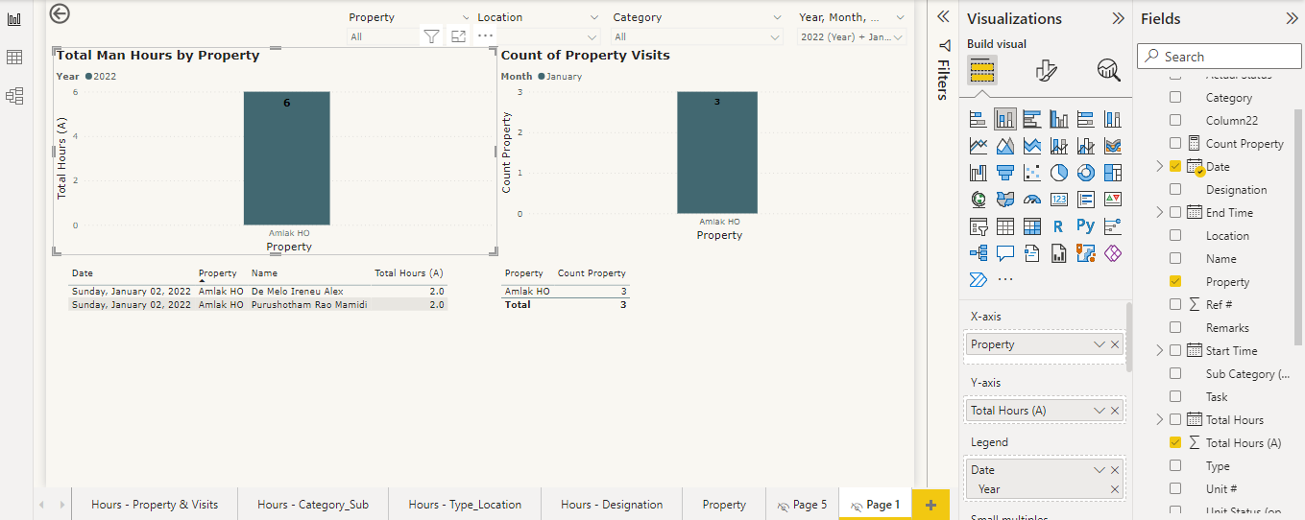Choose Clustered bar chart visualization

pyautogui.click(x=1032, y=119)
